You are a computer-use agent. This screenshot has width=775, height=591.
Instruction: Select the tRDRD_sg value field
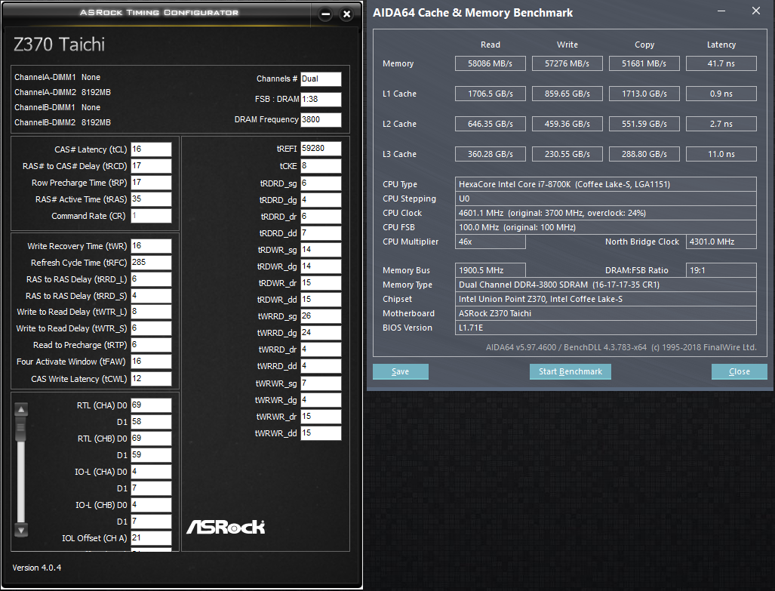click(321, 183)
